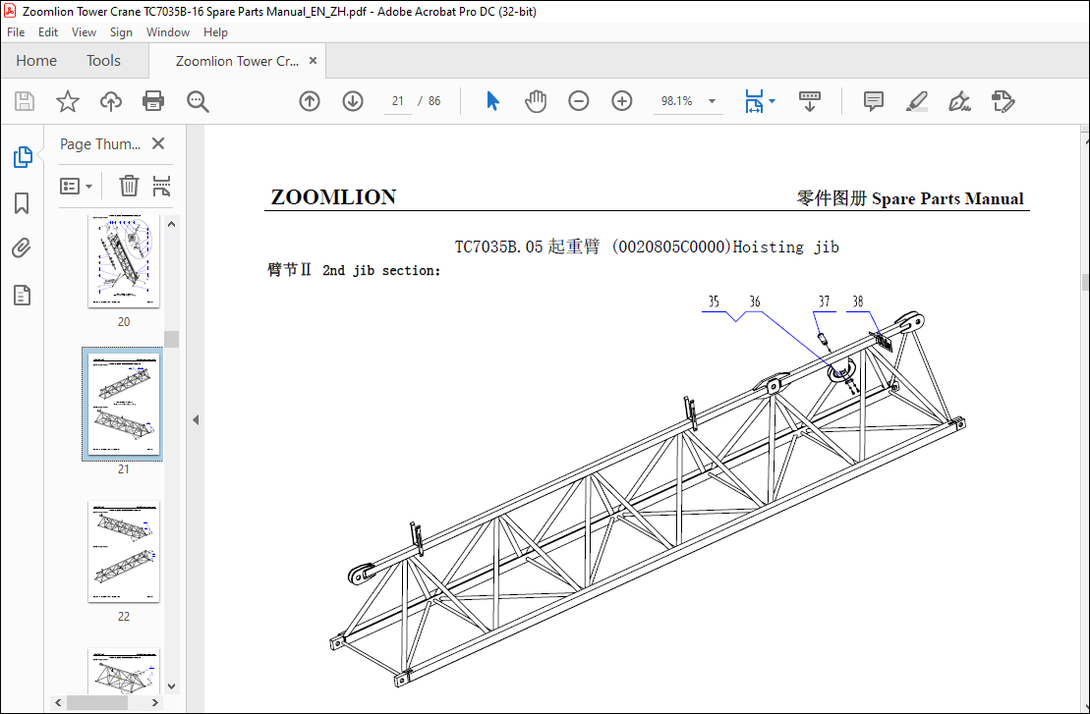The width and height of the screenshot is (1090, 714).
Task: Open Page Thumbnails panel icon in sidebar
Action: 23,158
